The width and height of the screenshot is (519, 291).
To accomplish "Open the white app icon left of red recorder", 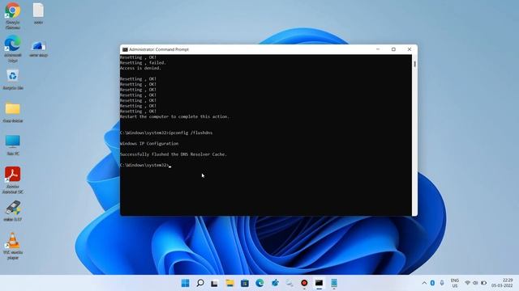I will [x=290, y=283].
